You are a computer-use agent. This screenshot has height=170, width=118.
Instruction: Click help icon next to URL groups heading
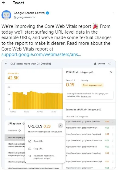point(23,124)
